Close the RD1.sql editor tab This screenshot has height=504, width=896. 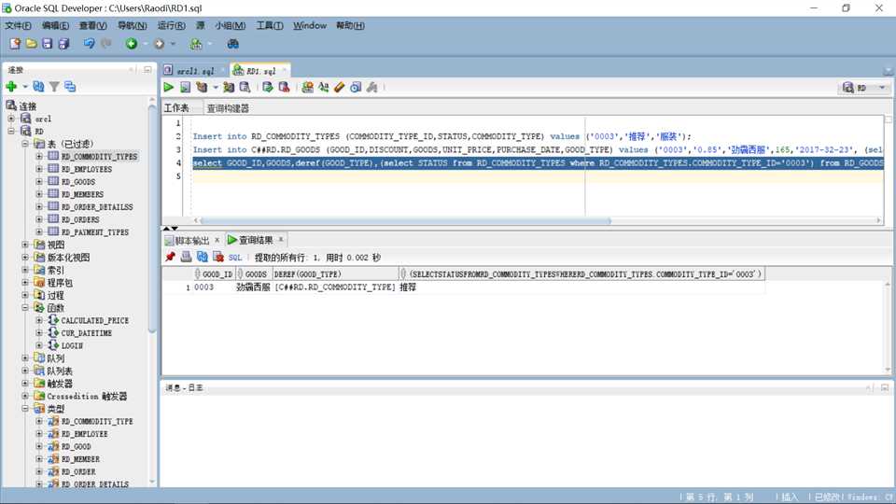tap(284, 70)
